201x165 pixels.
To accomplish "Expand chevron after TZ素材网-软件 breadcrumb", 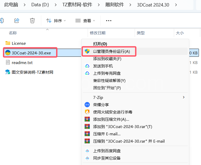I will [x=99, y=5].
